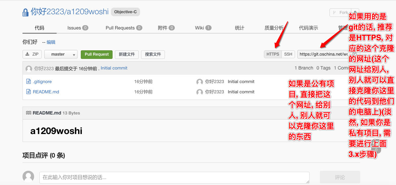Click the book icon in the README.md header
Viewport: 396px width, 185px height.
[x=28, y=113]
